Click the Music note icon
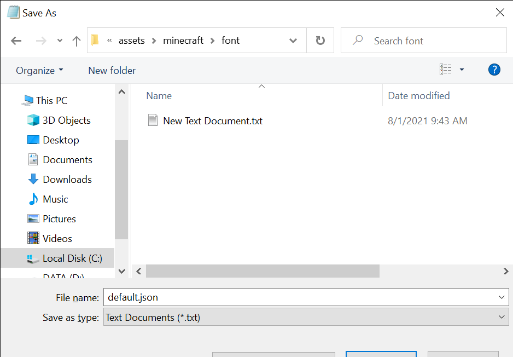Image resolution: width=513 pixels, height=357 pixels. point(33,199)
